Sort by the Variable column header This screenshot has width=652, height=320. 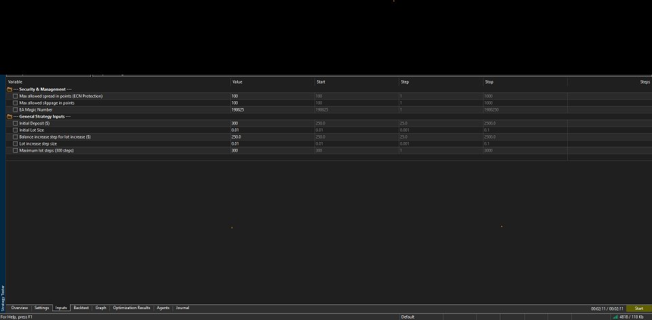click(118, 82)
